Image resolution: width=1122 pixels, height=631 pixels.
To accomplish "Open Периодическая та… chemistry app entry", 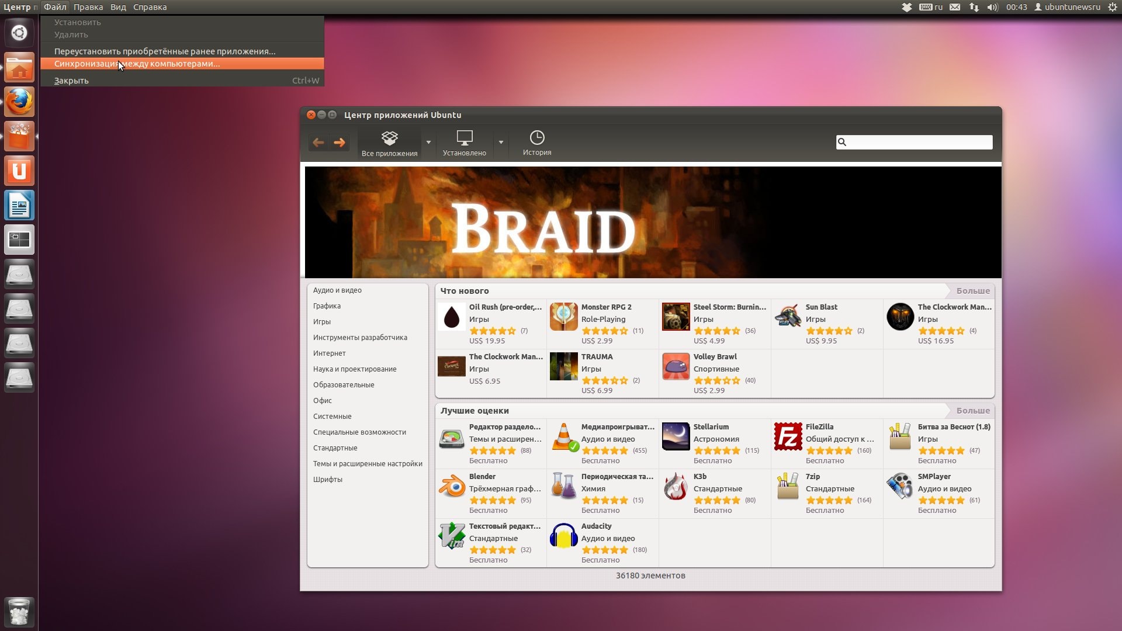I will click(602, 493).
